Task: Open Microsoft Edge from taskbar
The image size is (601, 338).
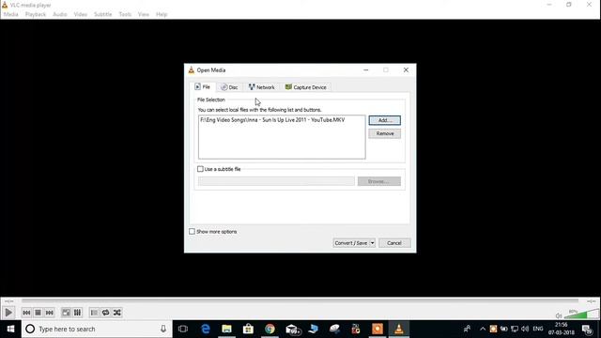Action: (x=206, y=329)
